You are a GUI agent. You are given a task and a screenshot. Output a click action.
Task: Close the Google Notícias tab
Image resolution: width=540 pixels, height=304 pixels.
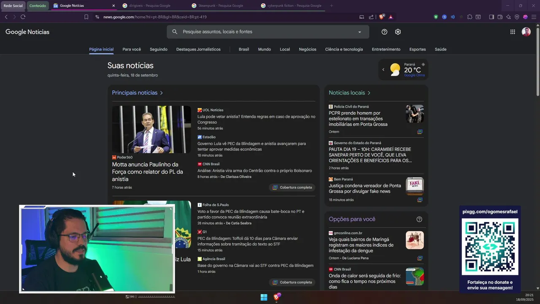[113, 6]
